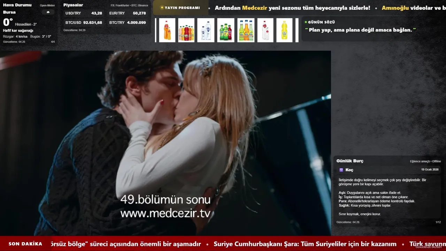
Task: Select the green bottles trio thumbnail
Action: pos(226,30)
